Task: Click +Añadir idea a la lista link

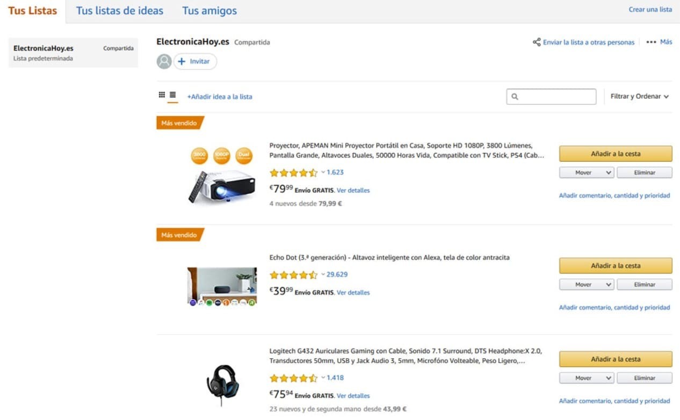Action: pyautogui.click(x=220, y=97)
